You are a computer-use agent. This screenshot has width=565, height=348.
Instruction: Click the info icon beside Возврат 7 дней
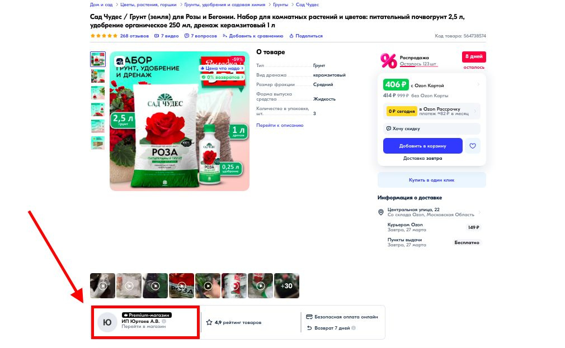[x=354, y=328]
